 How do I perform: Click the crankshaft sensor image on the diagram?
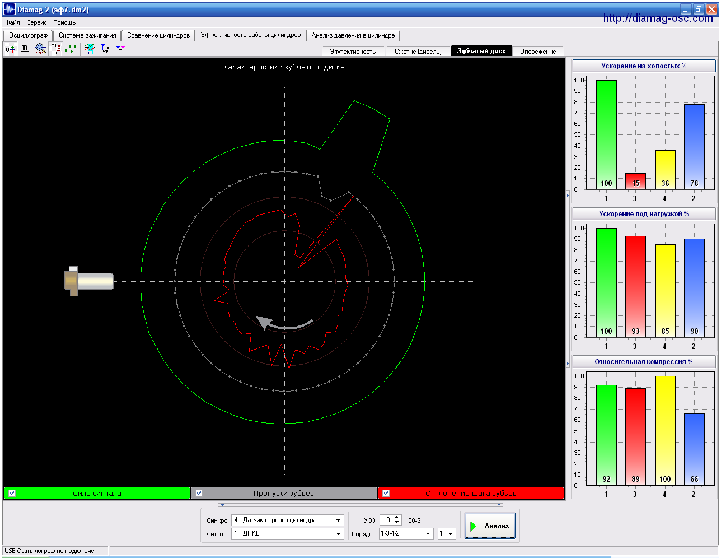89,281
